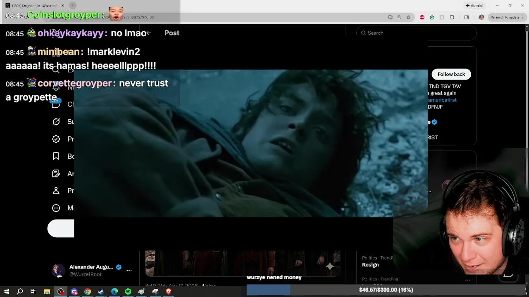Click the playing video of the post

251,143
